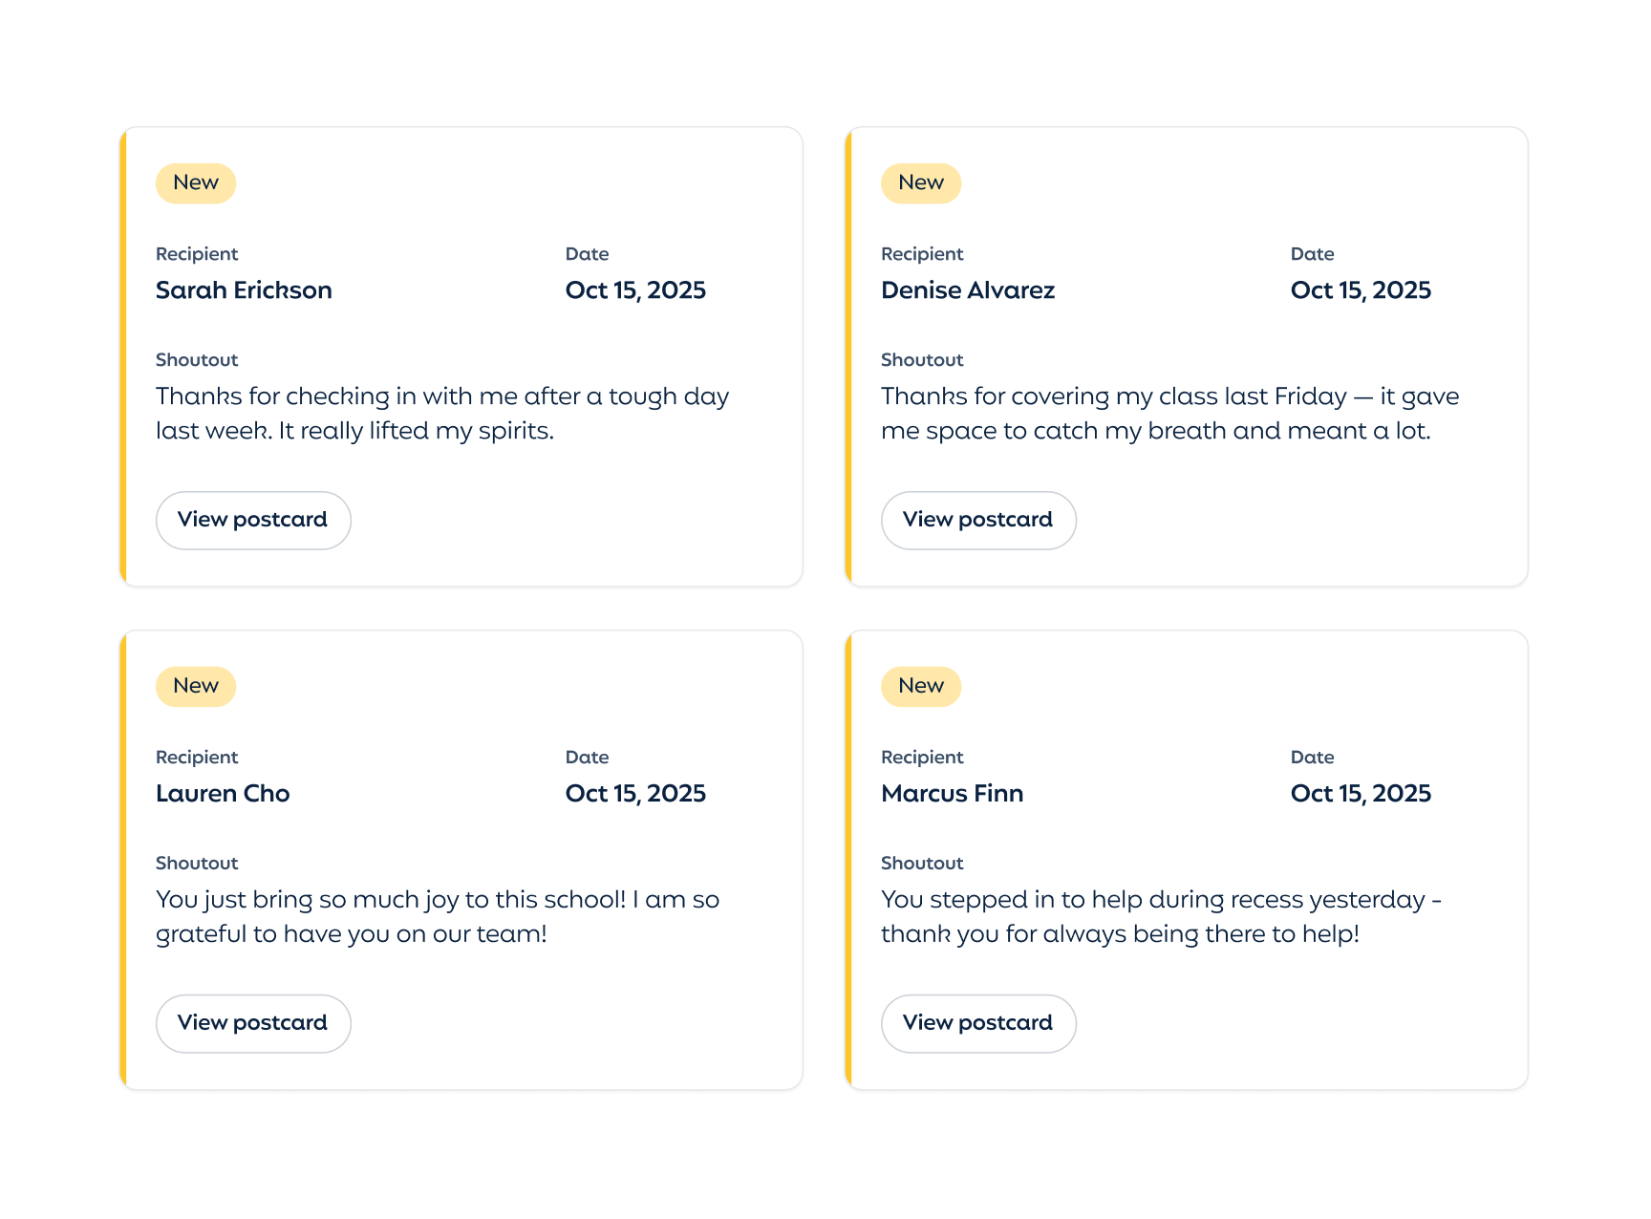Click the shoutout about bringing joy to this school
The image size is (1651, 1219).
(x=437, y=917)
